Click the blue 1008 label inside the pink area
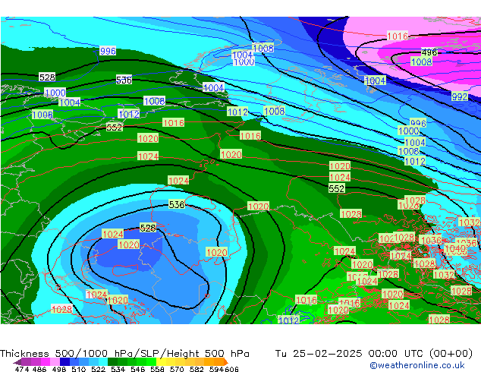 pos(422,61)
